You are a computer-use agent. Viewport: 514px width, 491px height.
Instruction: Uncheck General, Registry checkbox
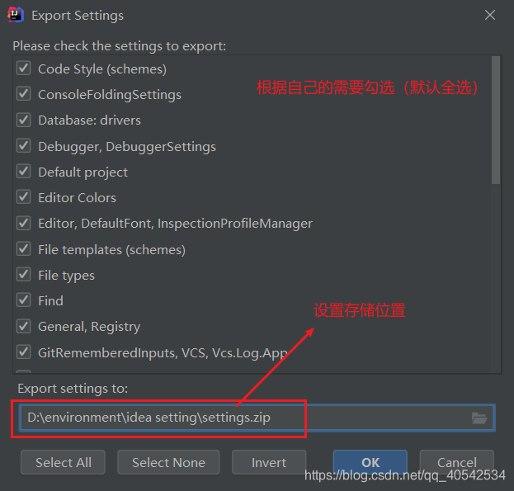24,326
